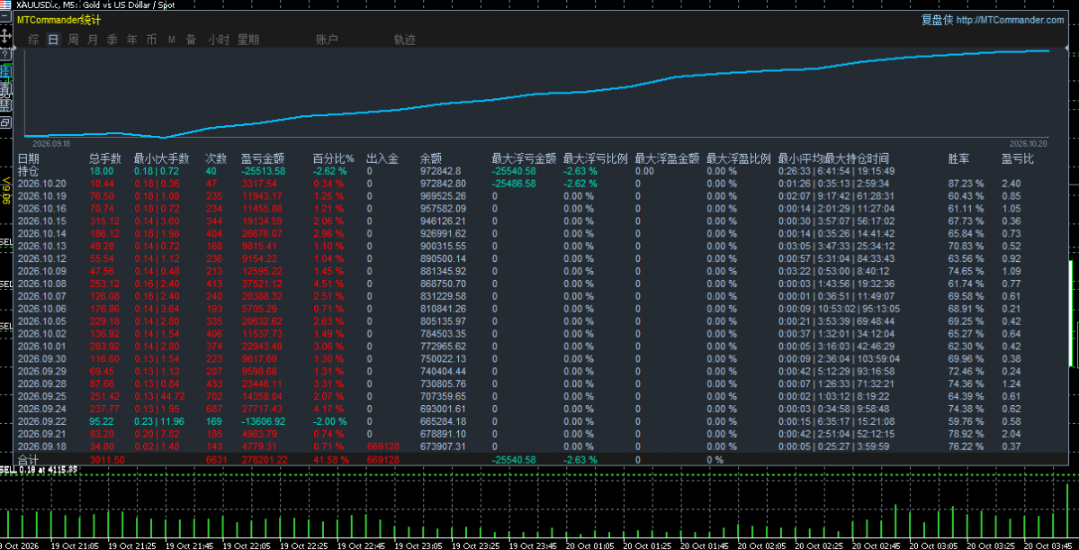Open the 年 yearly tab
Screen dimensions: 1079x550
point(132,40)
